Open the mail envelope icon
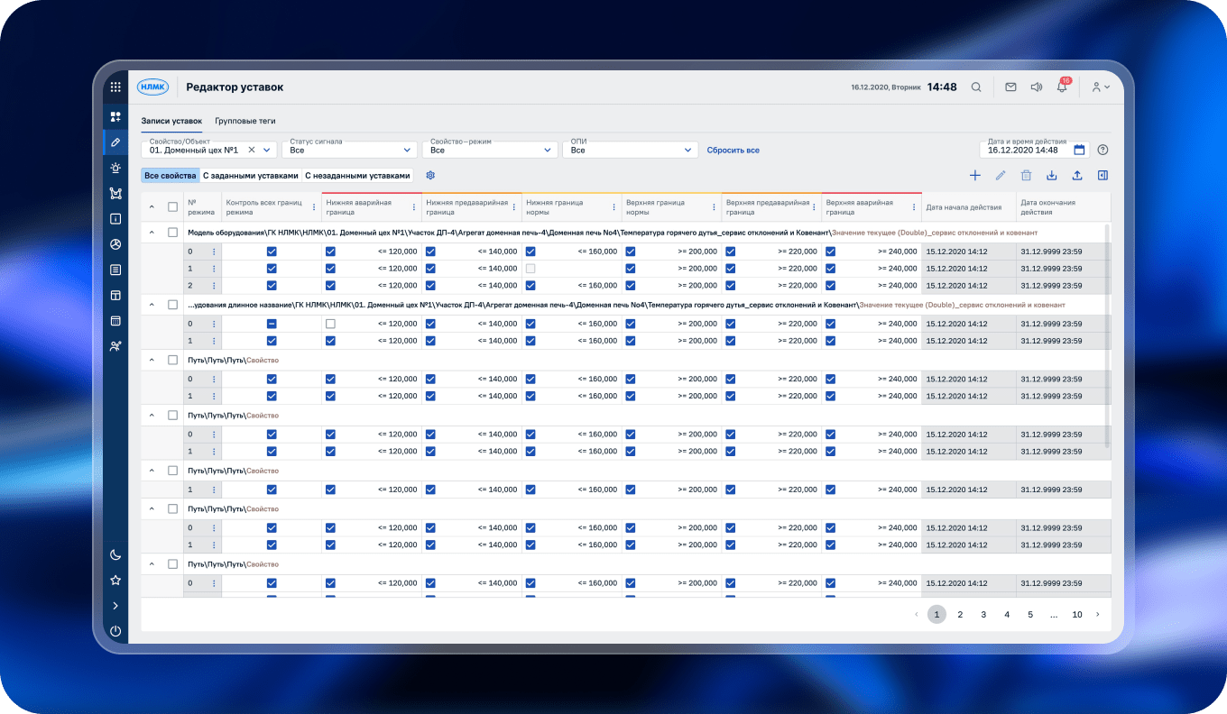Viewport: 1227px width, 714px height. click(1010, 87)
